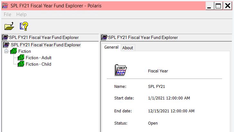This screenshot has height=132, width=234.
Task: Close the Fund Explorer window
Action: coord(228,6)
